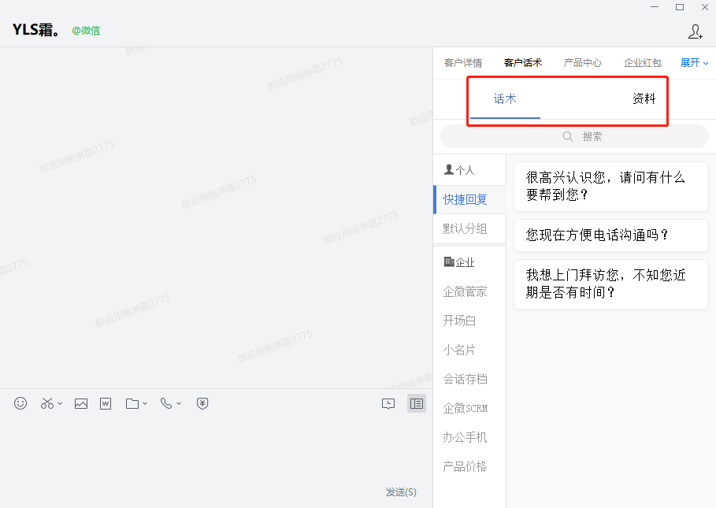Screen dimensions: 716x508
Task: Click the W document icon
Action: [106, 403]
